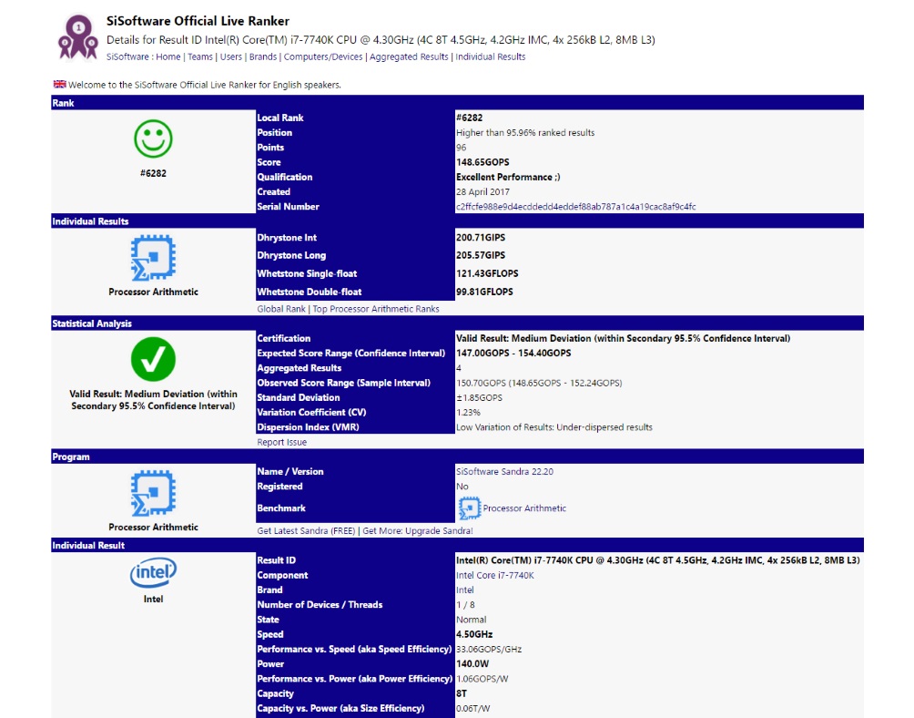Viewport: 914px width, 718px height.
Task: Click the Higher than 95.96% ranked results text
Action: coord(525,132)
